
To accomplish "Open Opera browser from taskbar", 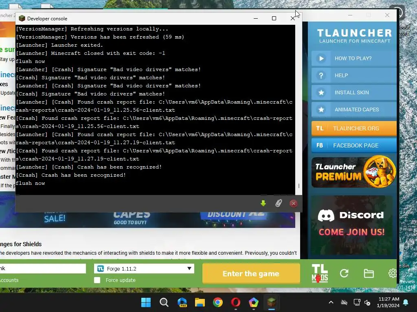I will pyautogui.click(x=236, y=302).
